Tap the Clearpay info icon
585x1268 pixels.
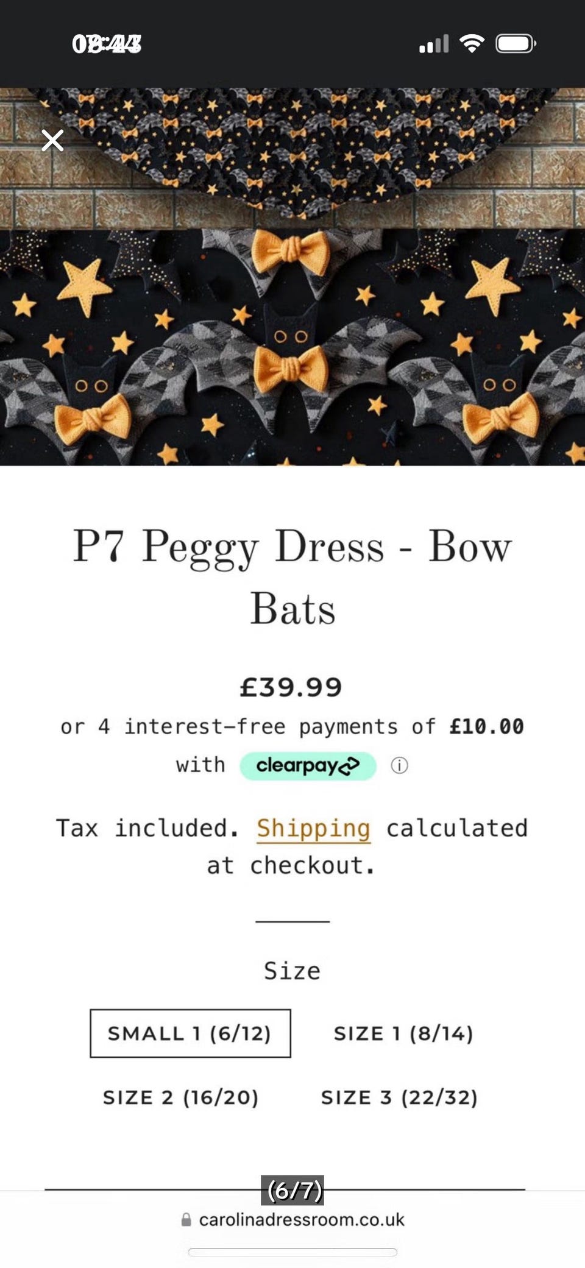tap(399, 765)
